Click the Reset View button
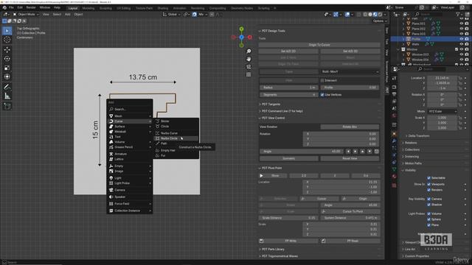This screenshot has width=472, height=265. (x=350, y=158)
